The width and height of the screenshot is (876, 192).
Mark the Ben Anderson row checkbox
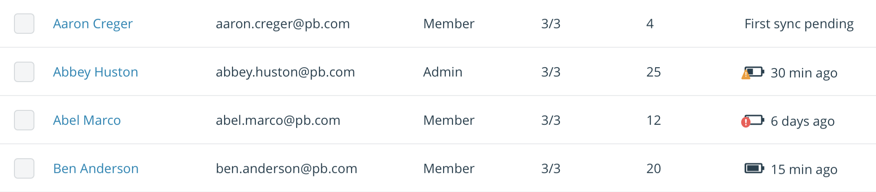tap(24, 168)
